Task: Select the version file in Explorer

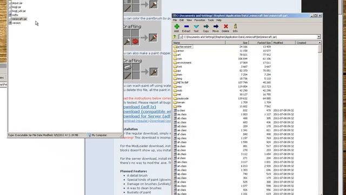Action: [x=15, y=23]
